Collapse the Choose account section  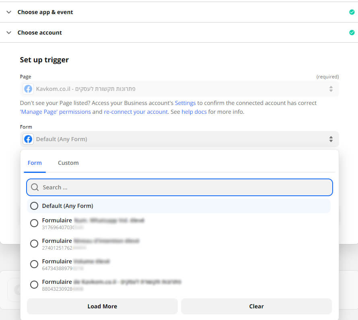coord(9,33)
